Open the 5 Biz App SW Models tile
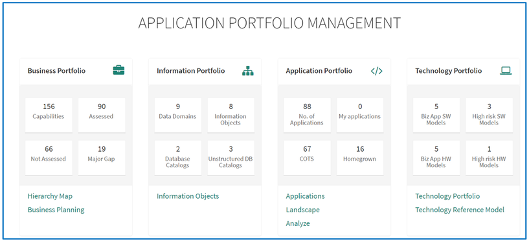This screenshot has height=242, width=529. [x=436, y=116]
